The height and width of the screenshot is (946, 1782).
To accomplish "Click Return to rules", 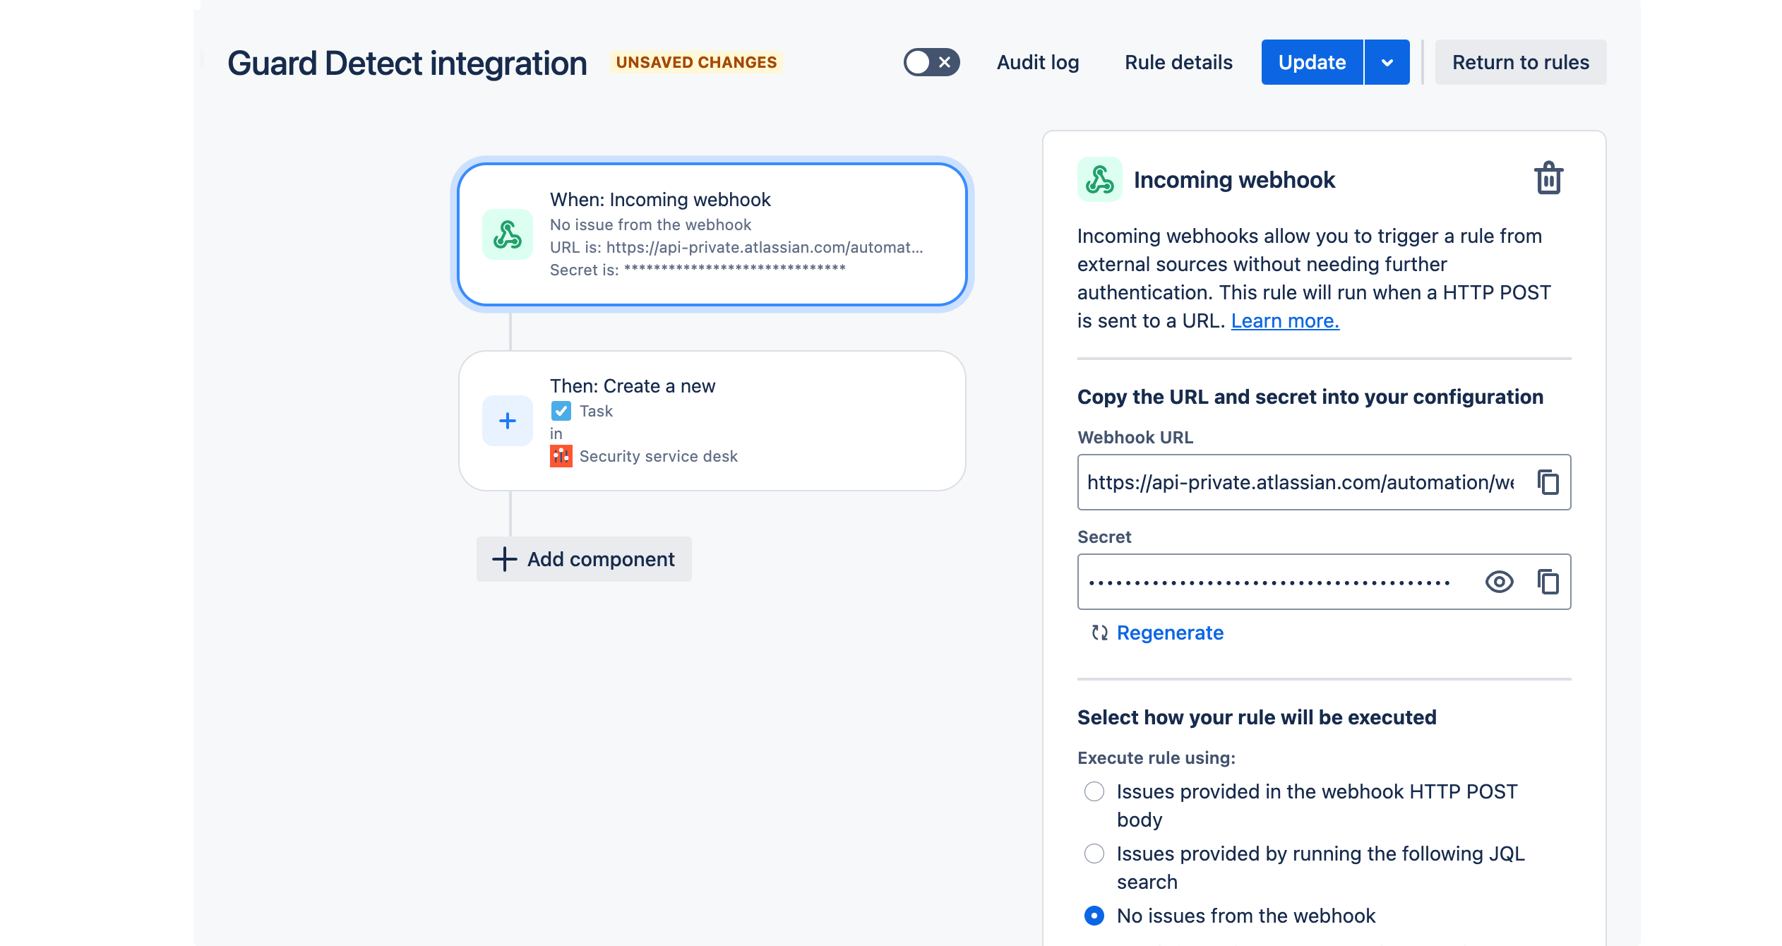I will click(x=1521, y=62).
